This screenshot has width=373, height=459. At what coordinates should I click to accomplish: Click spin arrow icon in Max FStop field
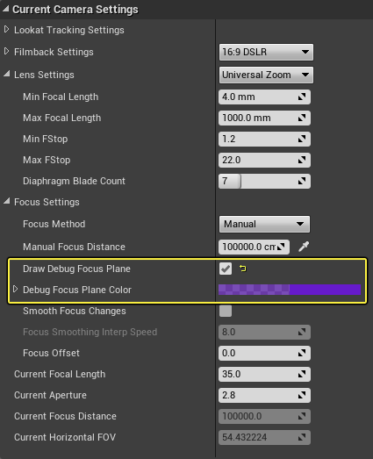pos(302,160)
